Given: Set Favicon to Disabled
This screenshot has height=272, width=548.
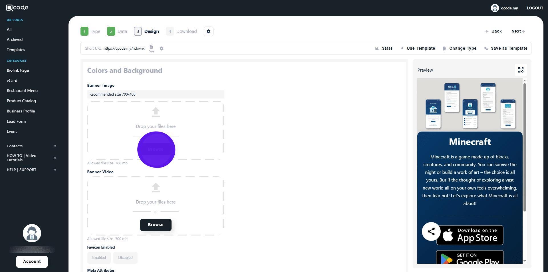Looking at the screenshot, I should (x=125, y=258).
